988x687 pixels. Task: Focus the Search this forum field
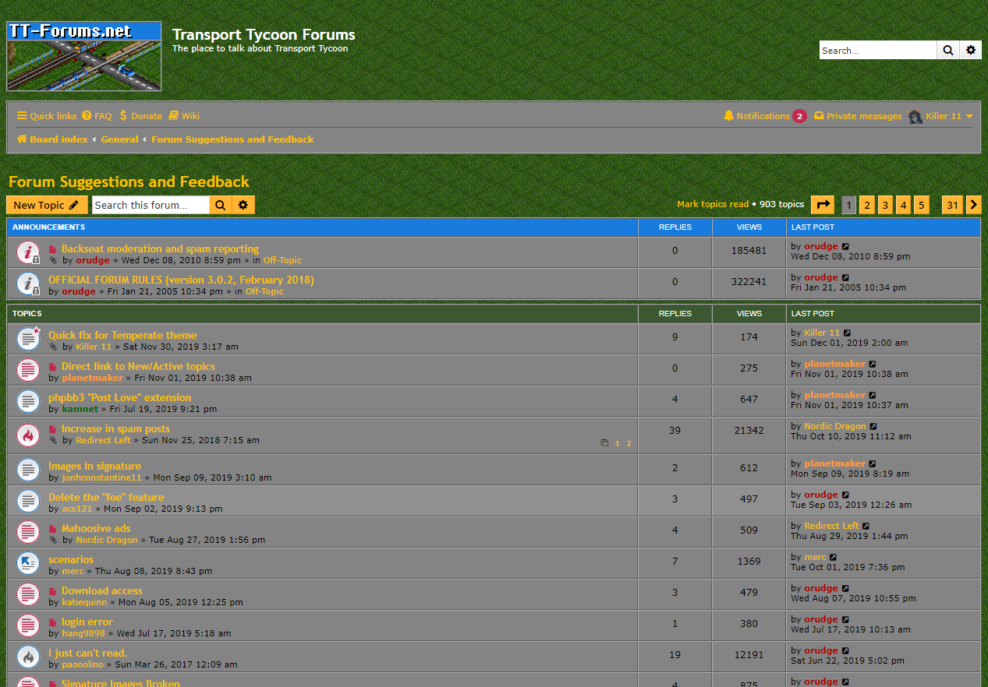coord(151,205)
